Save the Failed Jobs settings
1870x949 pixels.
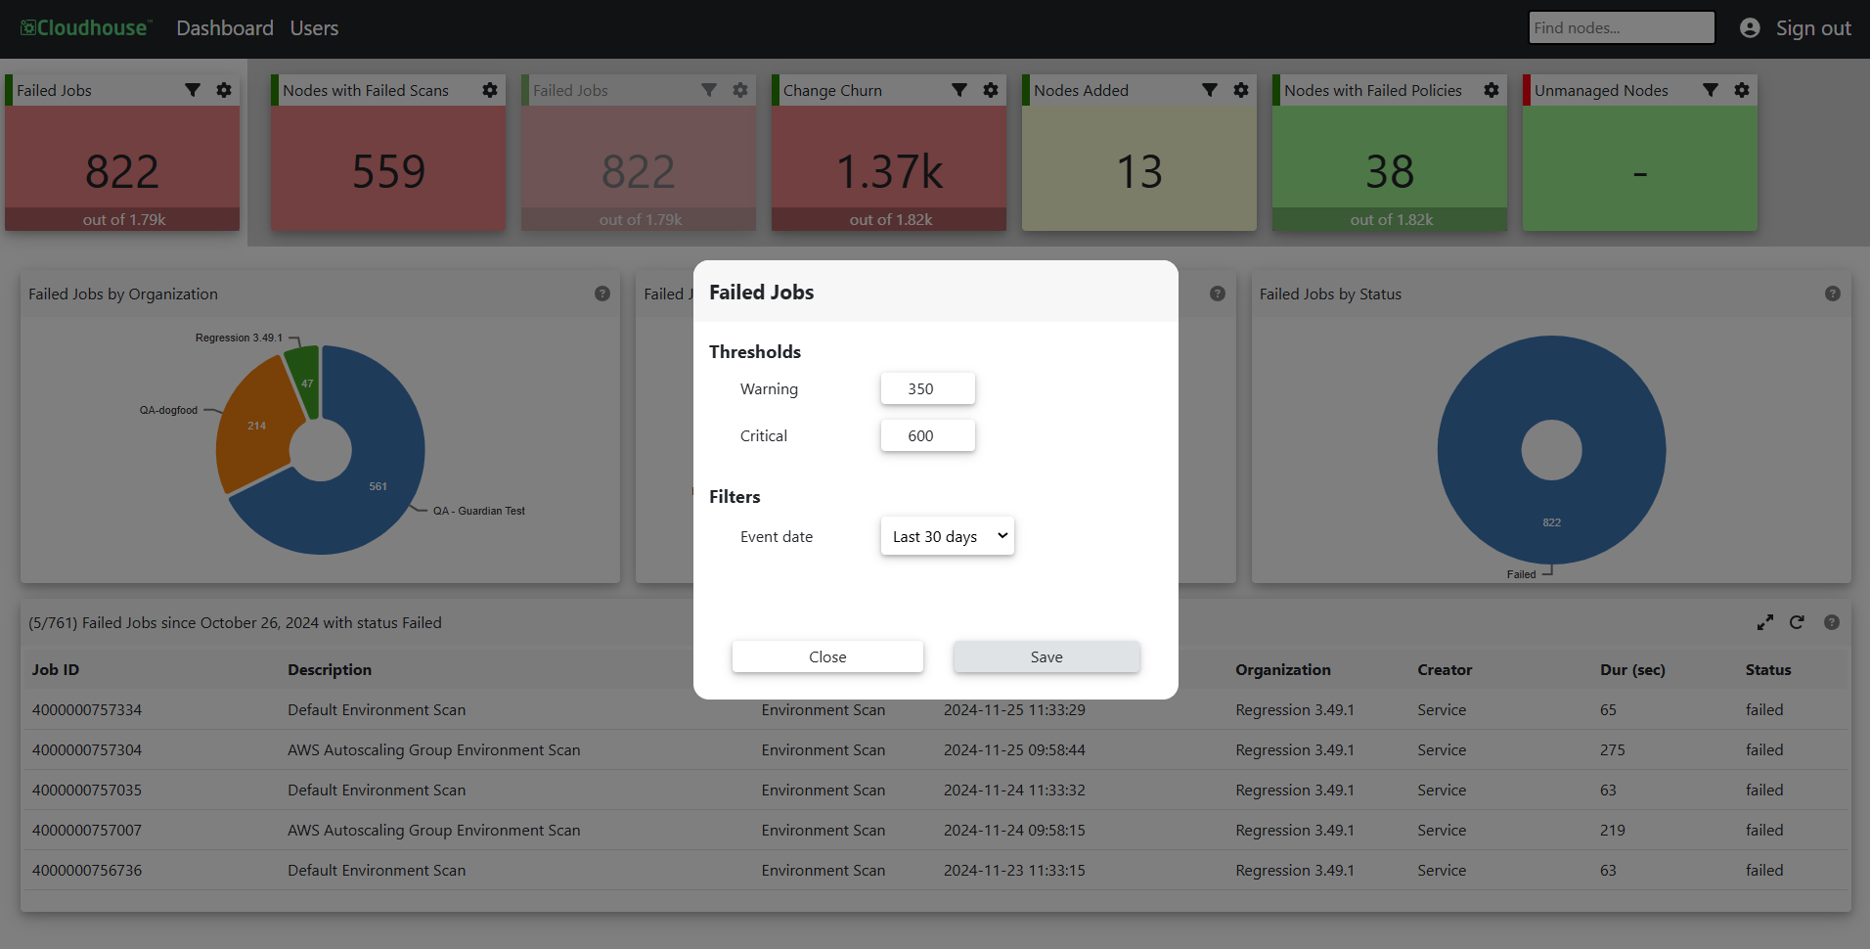1046,656
